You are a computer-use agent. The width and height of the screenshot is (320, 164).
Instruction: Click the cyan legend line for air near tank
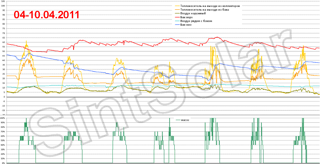pyautogui.click(x=177, y=21)
